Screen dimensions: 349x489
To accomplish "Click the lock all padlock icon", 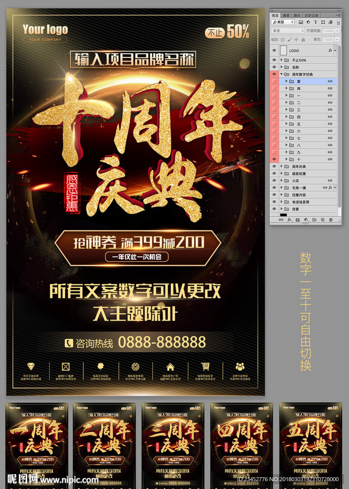I will pos(303,39).
